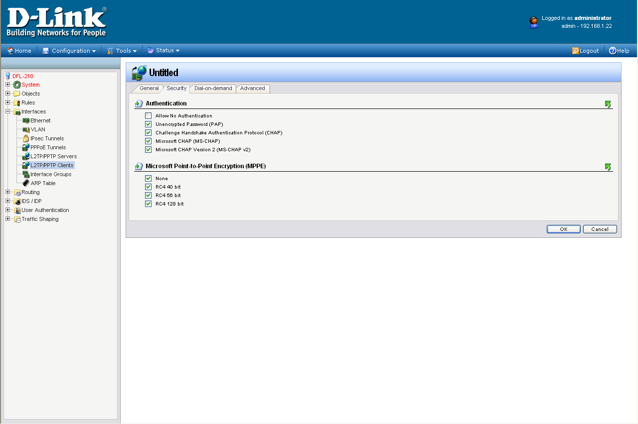Expand the Routing tree node
Screen dimensions: 638x424
point(8,192)
